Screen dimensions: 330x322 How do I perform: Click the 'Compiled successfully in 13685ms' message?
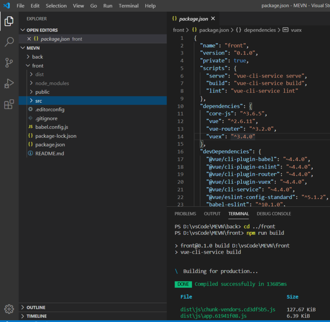(x=241, y=284)
